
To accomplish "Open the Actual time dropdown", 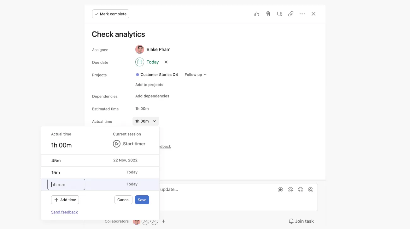I will click(x=145, y=121).
